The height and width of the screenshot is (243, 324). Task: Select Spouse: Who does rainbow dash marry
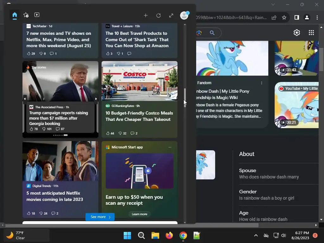pos(279,174)
